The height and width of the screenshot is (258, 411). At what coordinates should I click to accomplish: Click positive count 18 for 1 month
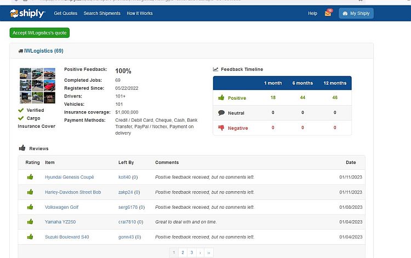[x=273, y=98]
